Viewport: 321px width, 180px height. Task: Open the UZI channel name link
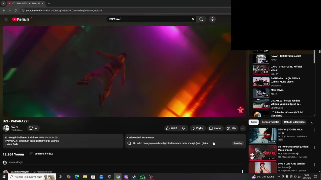coord(13,127)
